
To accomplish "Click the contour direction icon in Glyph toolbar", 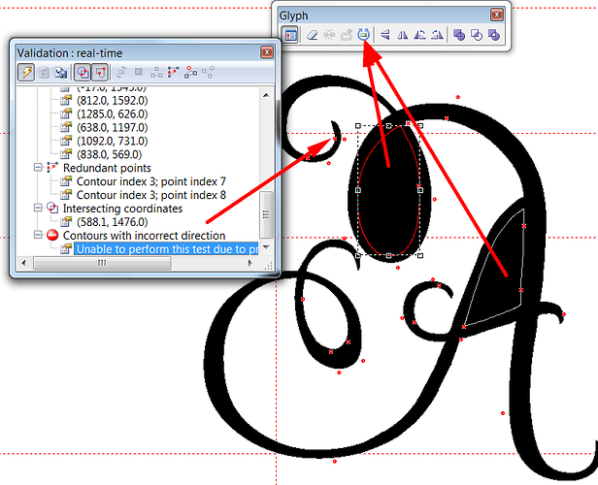I will point(364,34).
